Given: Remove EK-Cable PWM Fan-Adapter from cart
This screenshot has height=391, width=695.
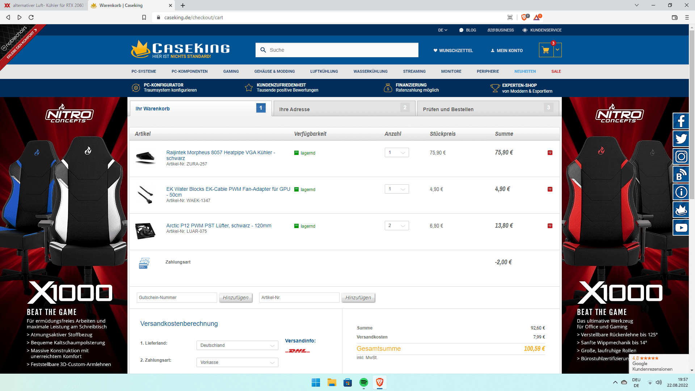Looking at the screenshot, I should point(550,189).
